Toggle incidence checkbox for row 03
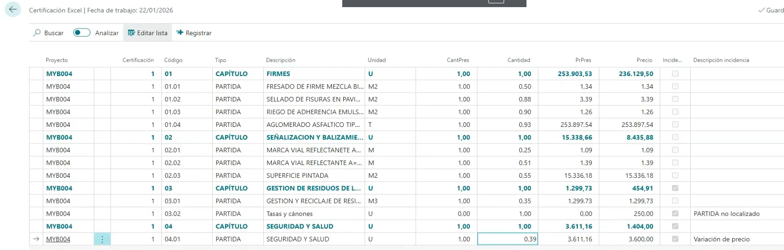The height and width of the screenshot is (250, 784). [675, 188]
